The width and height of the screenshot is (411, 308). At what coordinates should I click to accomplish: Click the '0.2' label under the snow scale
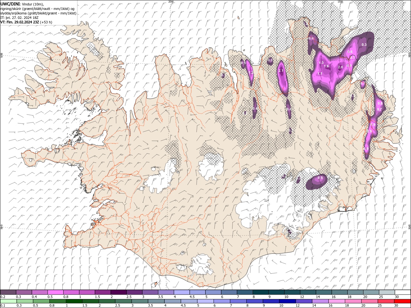3,297
